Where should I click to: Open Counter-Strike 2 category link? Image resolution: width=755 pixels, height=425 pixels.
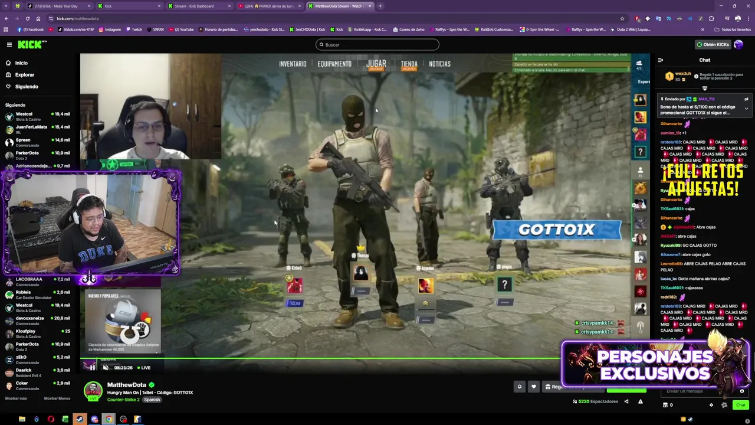(x=123, y=400)
